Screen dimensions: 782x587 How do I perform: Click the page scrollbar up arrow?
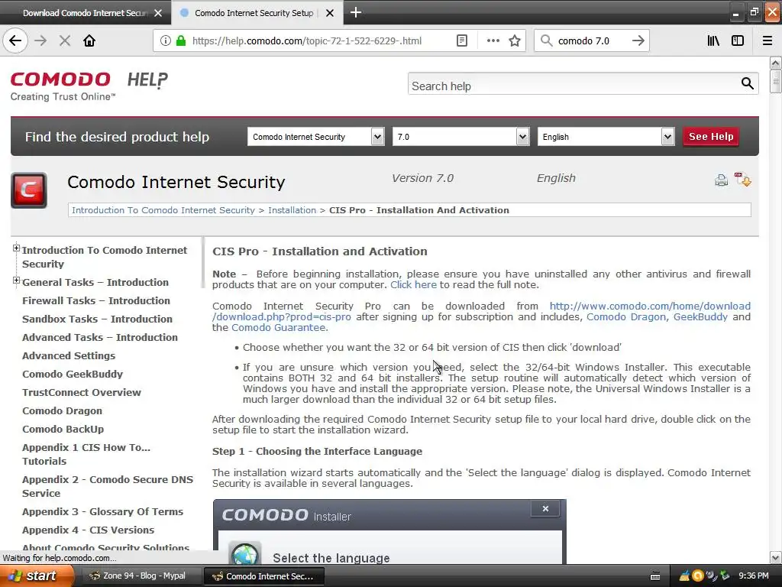pos(775,63)
